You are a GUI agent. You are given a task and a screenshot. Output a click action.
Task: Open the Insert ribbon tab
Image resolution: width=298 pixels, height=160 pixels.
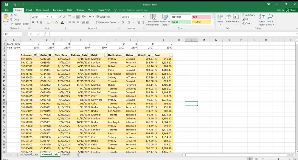pos(29,10)
